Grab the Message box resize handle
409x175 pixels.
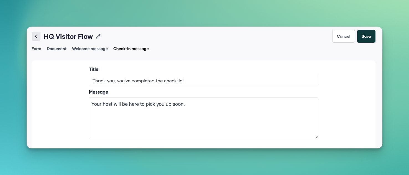[316, 137]
